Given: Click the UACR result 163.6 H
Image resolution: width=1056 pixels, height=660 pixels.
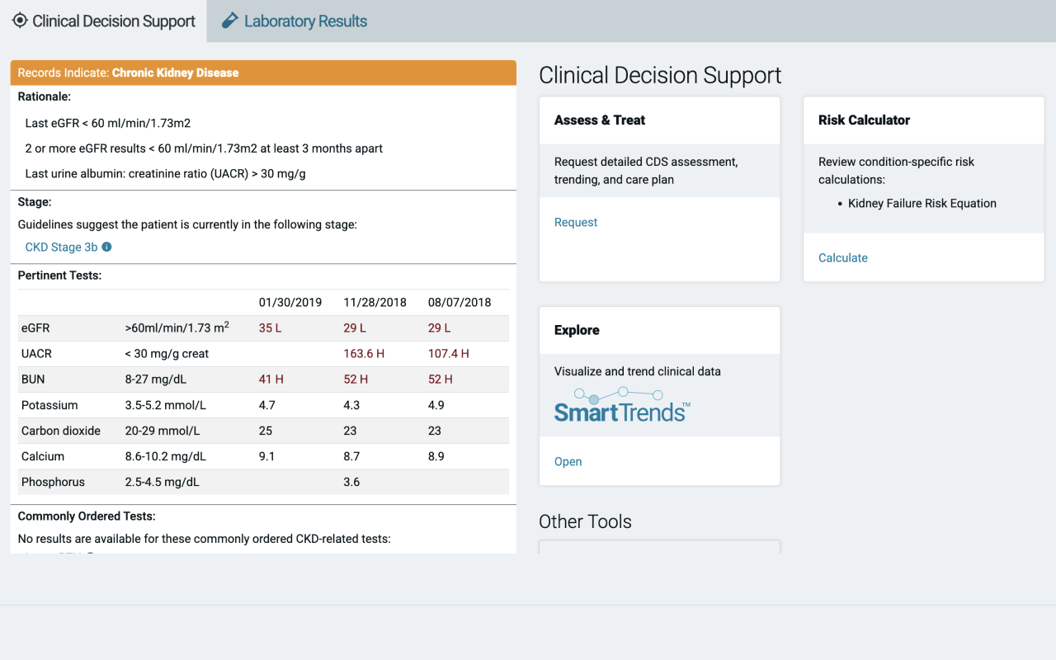Looking at the screenshot, I should point(364,353).
